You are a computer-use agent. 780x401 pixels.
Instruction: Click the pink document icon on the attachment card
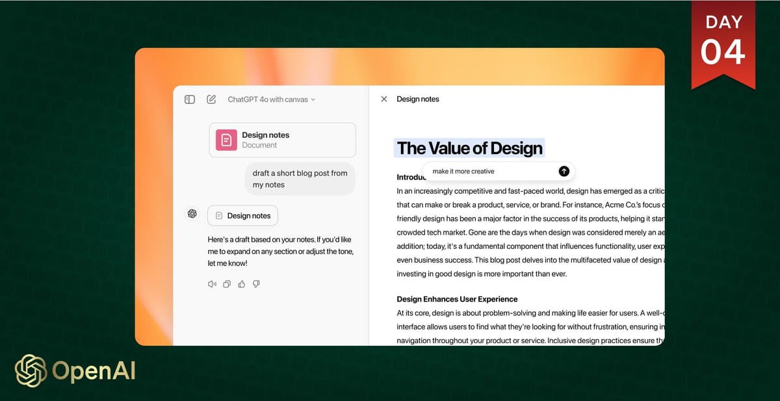[x=226, y=140]
